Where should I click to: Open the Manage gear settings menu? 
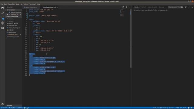point(2,104)
